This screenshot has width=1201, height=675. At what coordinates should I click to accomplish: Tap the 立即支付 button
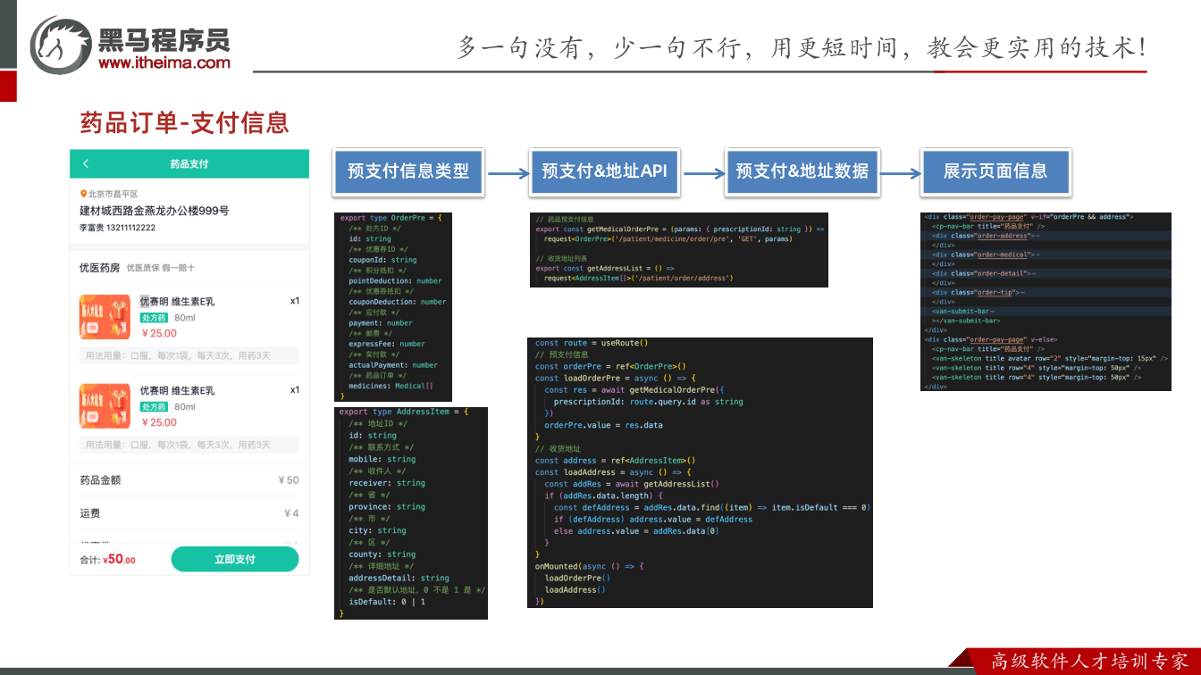click(x=235, y=559)
